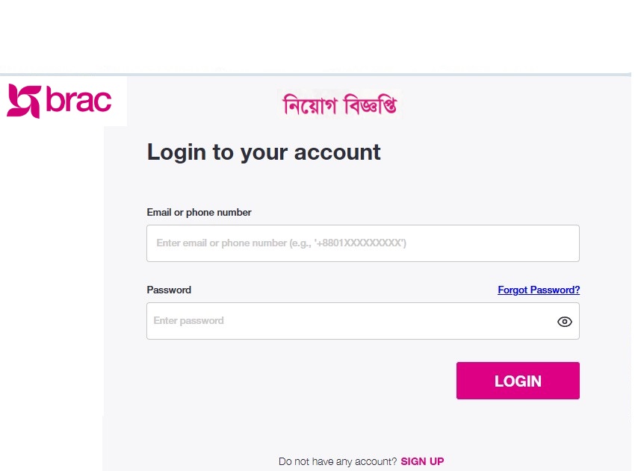The height and width of the screenshot is (471, 641).
Task: Click the "Login to your account" heading
Action: [x=264, y=152]
